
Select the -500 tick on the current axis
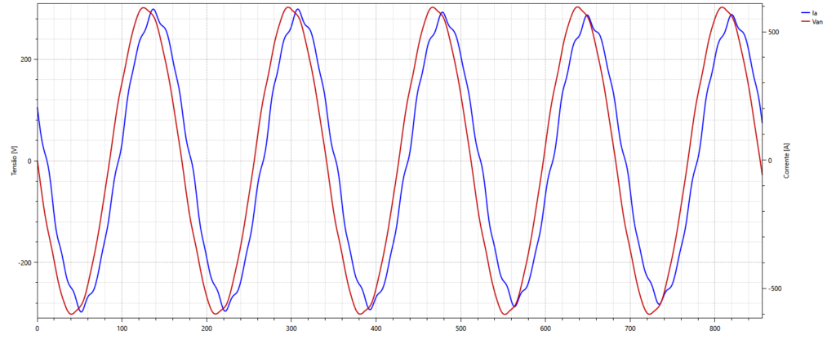[x=772, y=289]
